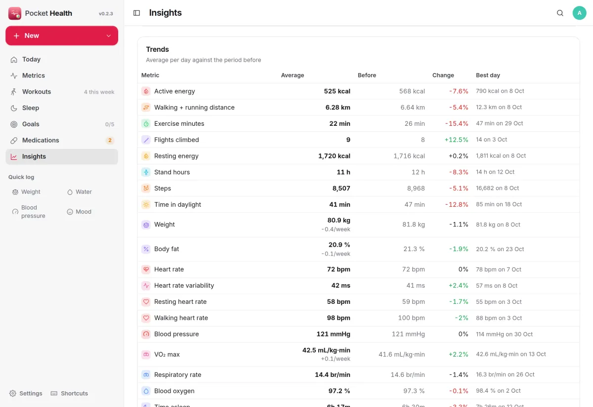Click the Settings gear icon
Screen dimensions: 593x407
point(13,393)
